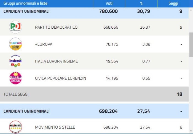Click the Civica Popolare Lorenzin logo

click(15, 78)
